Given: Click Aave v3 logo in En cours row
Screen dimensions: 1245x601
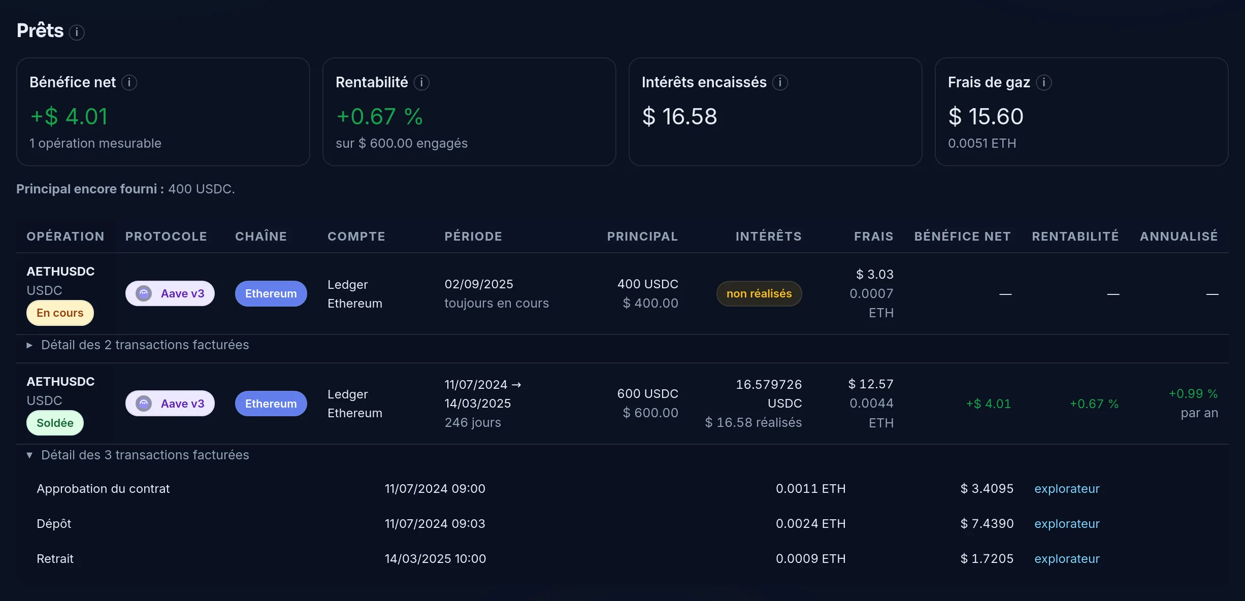Looking at the screenshot, I should [144, 293].
